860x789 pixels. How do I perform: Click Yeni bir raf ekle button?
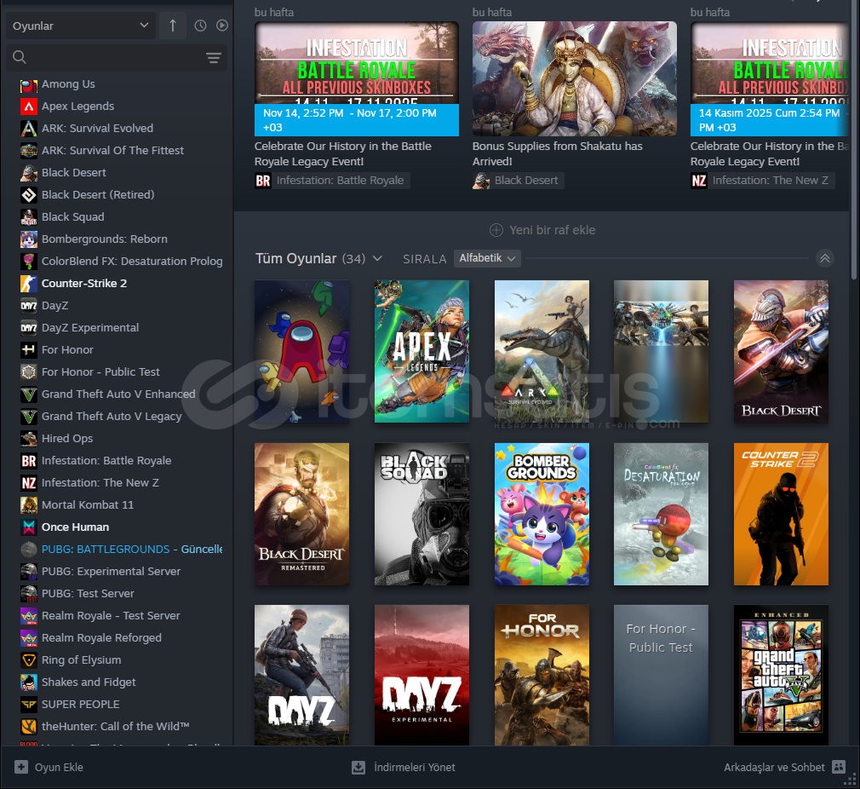542,230
